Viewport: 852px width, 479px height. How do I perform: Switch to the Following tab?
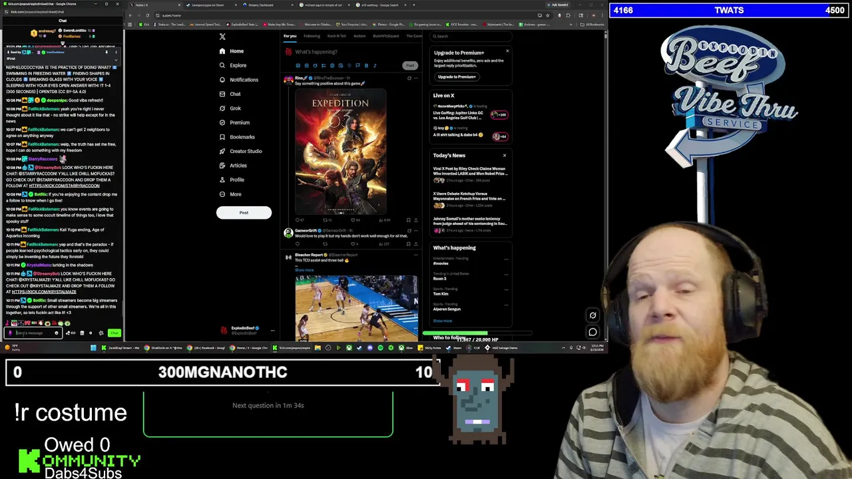312,36
